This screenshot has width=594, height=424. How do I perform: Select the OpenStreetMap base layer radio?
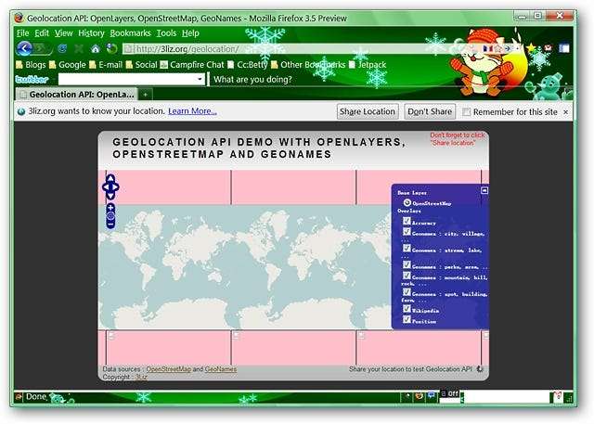tap(407, 202)
